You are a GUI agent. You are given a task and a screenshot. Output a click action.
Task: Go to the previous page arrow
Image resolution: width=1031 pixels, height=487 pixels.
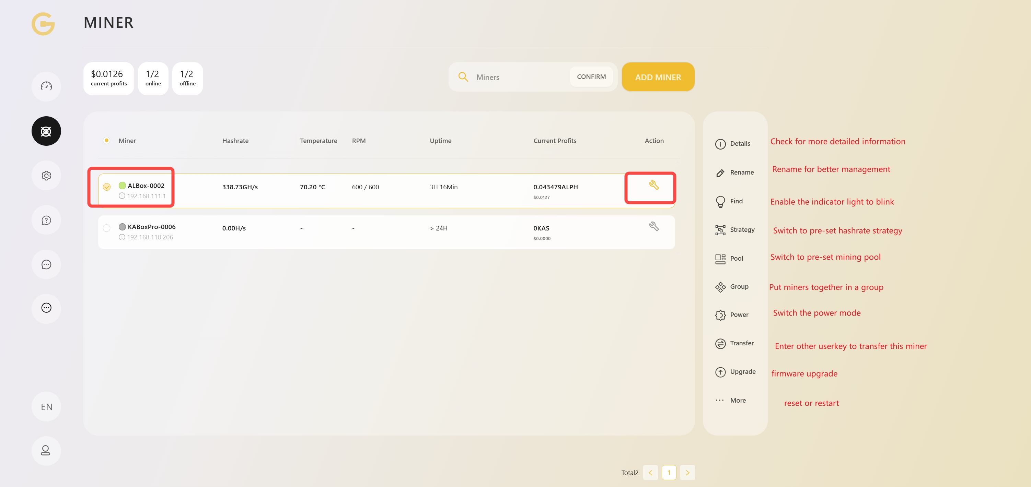coord(650,473)
